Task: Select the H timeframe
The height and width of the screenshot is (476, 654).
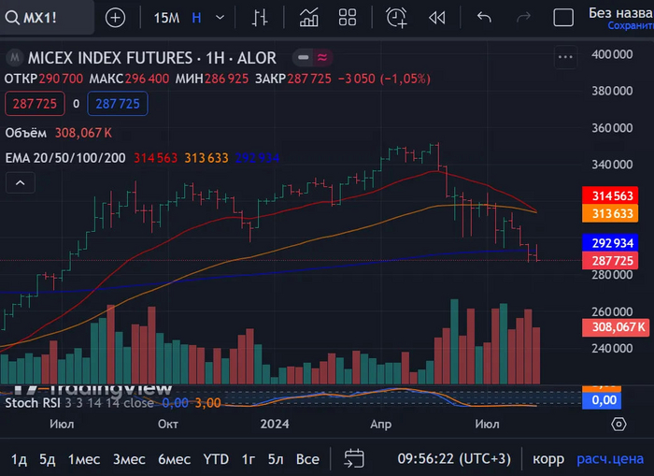Action: point(196,18)
